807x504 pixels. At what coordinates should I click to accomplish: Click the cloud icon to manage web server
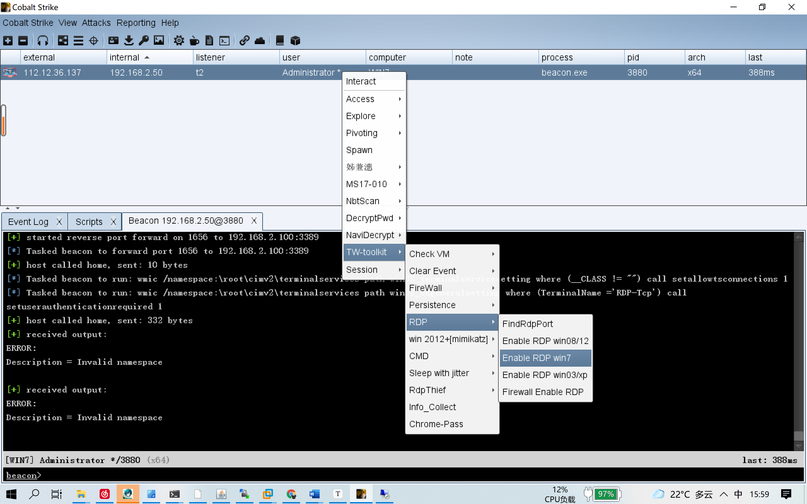(x=260, y=41)
